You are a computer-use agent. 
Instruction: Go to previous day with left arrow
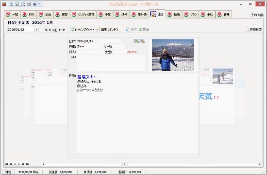(50, 30)
